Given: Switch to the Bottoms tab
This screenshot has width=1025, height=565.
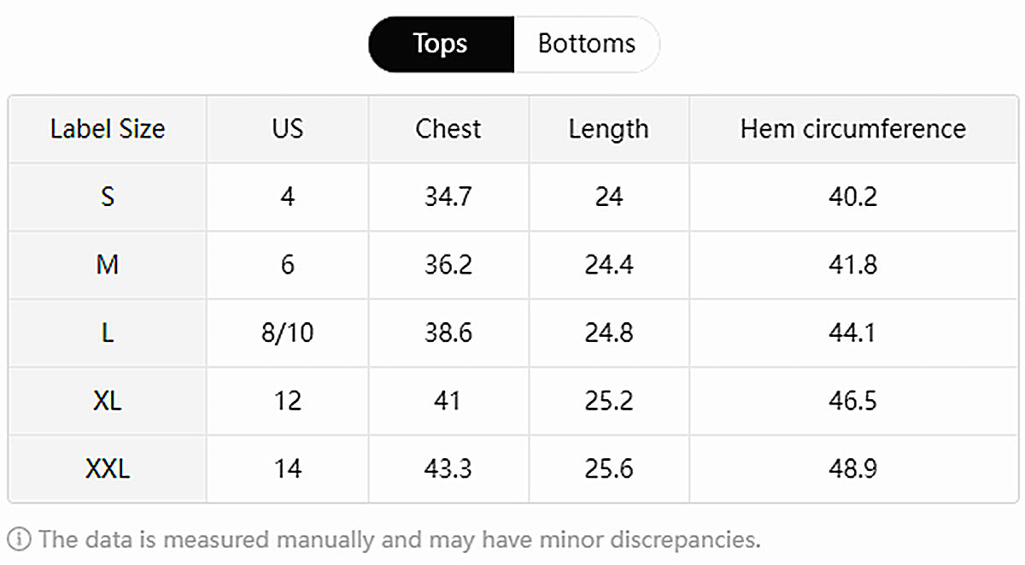Looking at the screenshot, I should [586, 44].
